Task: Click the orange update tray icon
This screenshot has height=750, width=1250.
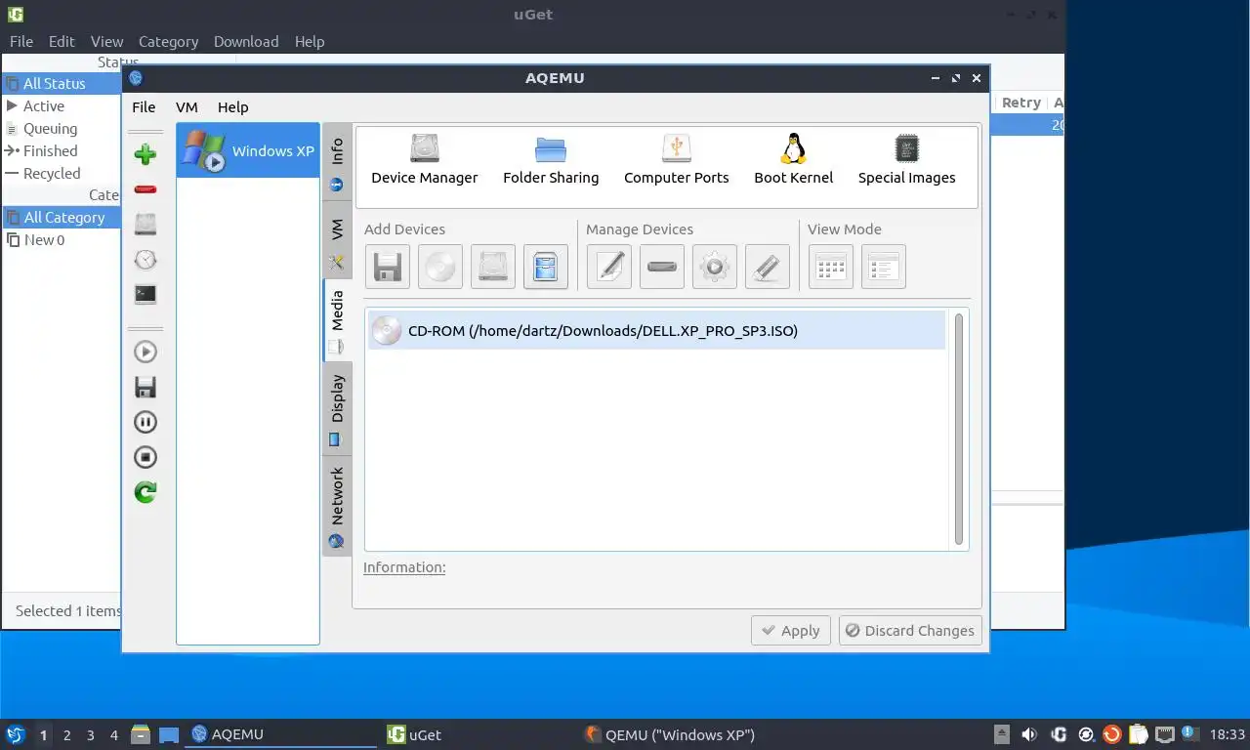Action: pos(1111,734)
